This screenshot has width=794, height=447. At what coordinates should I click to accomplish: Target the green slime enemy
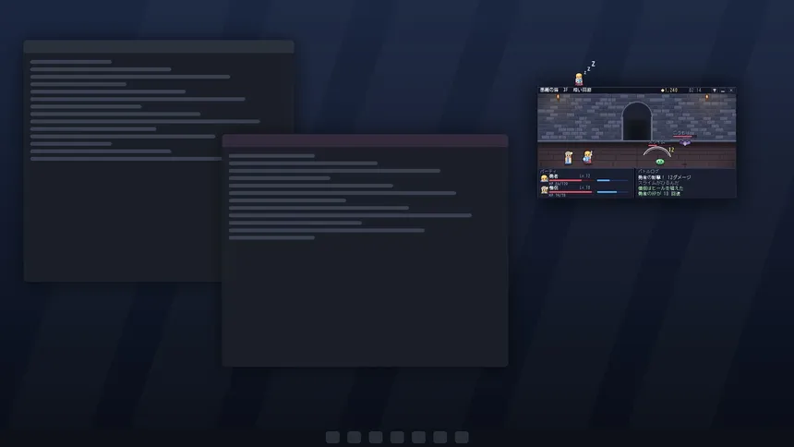[x=660, y=162]
